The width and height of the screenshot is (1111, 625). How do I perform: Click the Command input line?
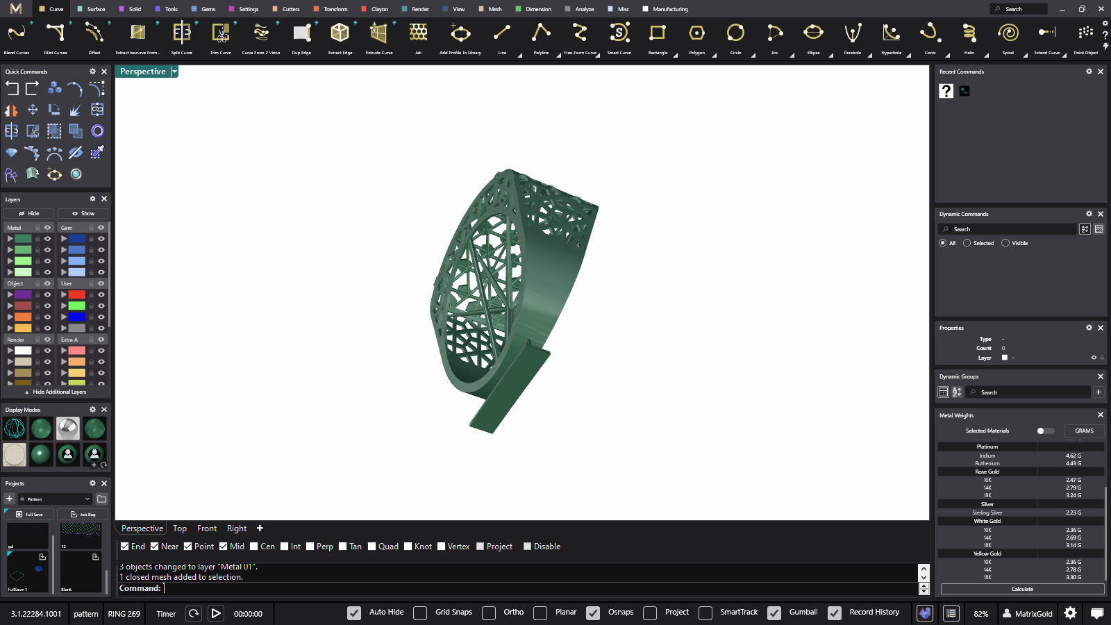click(x=517, y=588)
